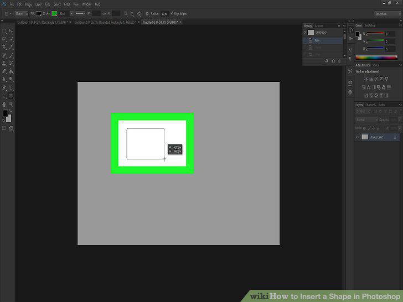Click the red R color slider
Screen dimensions: 403x302
375,34
